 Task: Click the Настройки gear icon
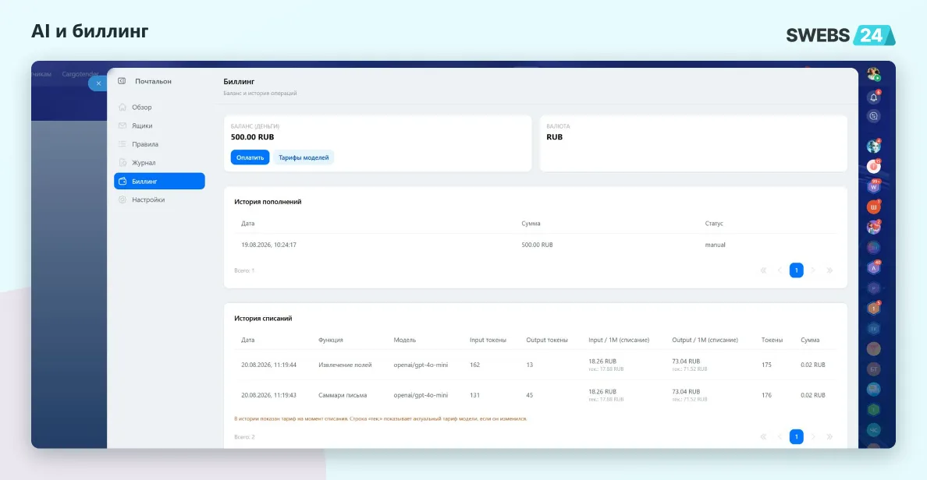(123, 199)
